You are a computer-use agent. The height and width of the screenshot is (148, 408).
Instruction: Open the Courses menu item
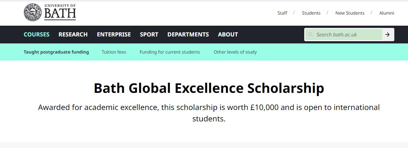pyautogui.click(x=37, y=35)
